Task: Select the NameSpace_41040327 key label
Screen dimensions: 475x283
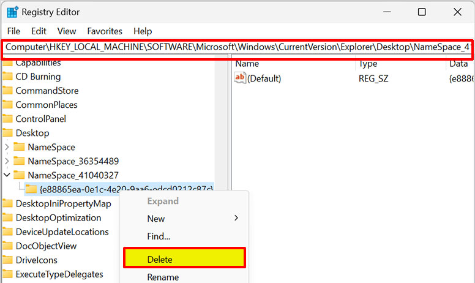Action: pos(73,175)
